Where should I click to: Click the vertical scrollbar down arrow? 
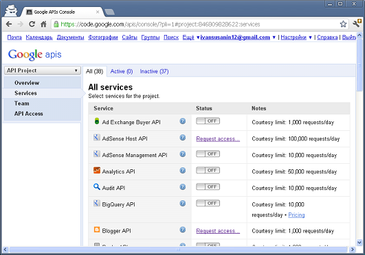[x=360, y=243]
